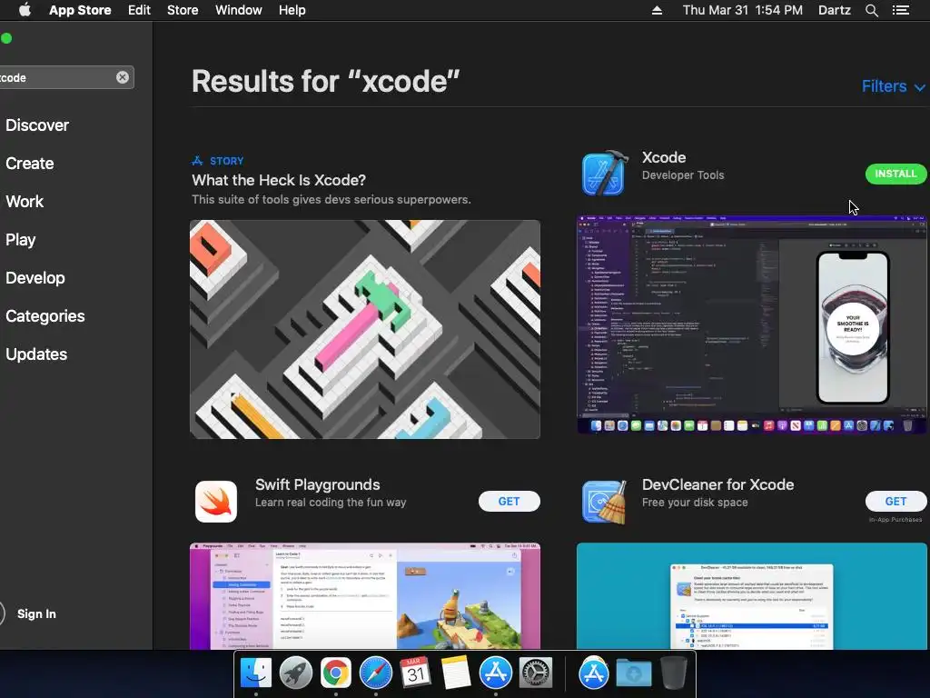Open the Xcode app title

664,157
